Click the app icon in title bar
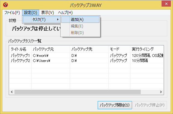The image size is (173, 114). [5, 5]
